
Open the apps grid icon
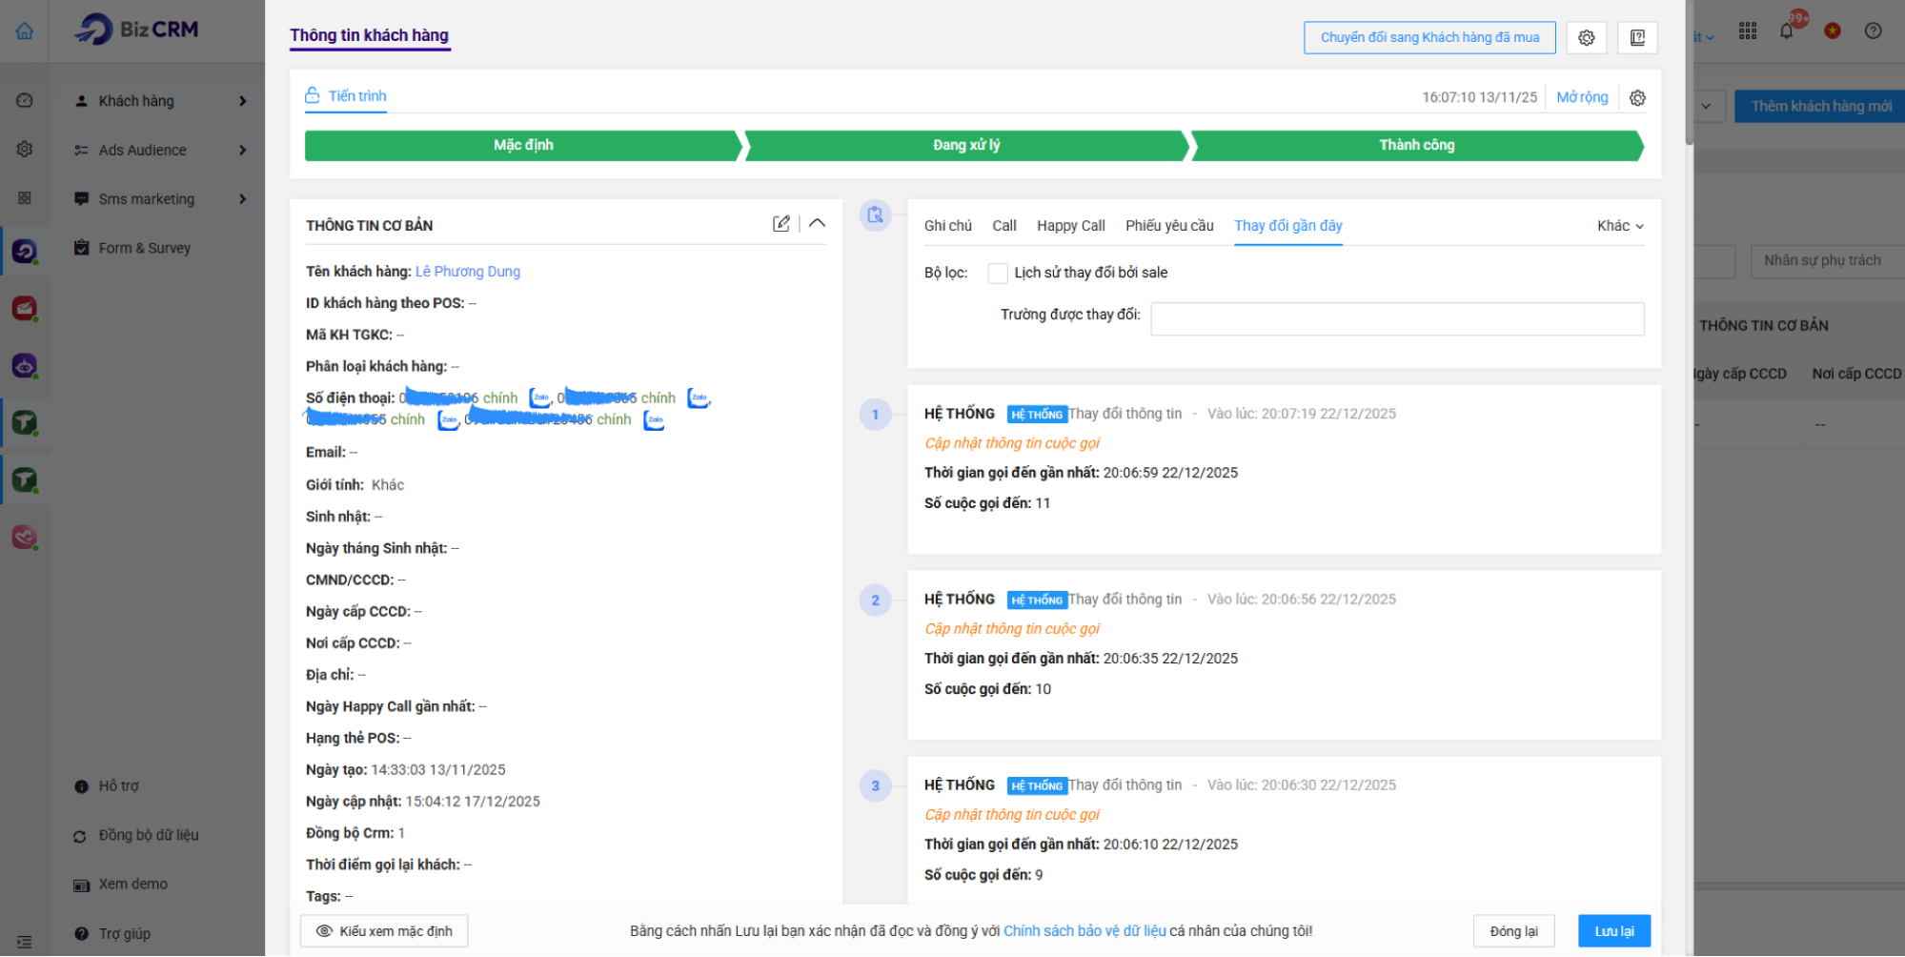click(x=1747, y=31)
